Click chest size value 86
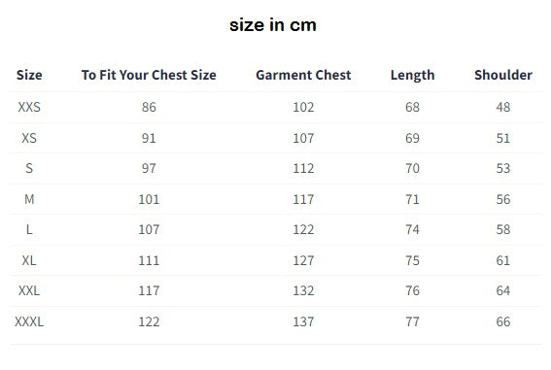The width and height of the screenshot is (551, 370). [149, 107]
